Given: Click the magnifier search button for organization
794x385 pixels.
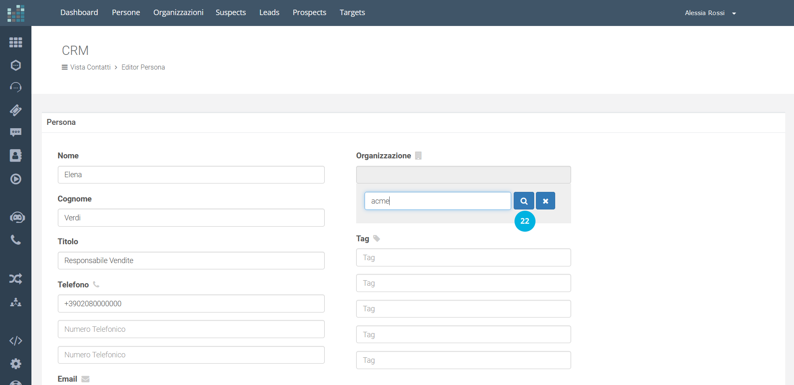Looking at the screenshot, I should [x=524, y=201].
